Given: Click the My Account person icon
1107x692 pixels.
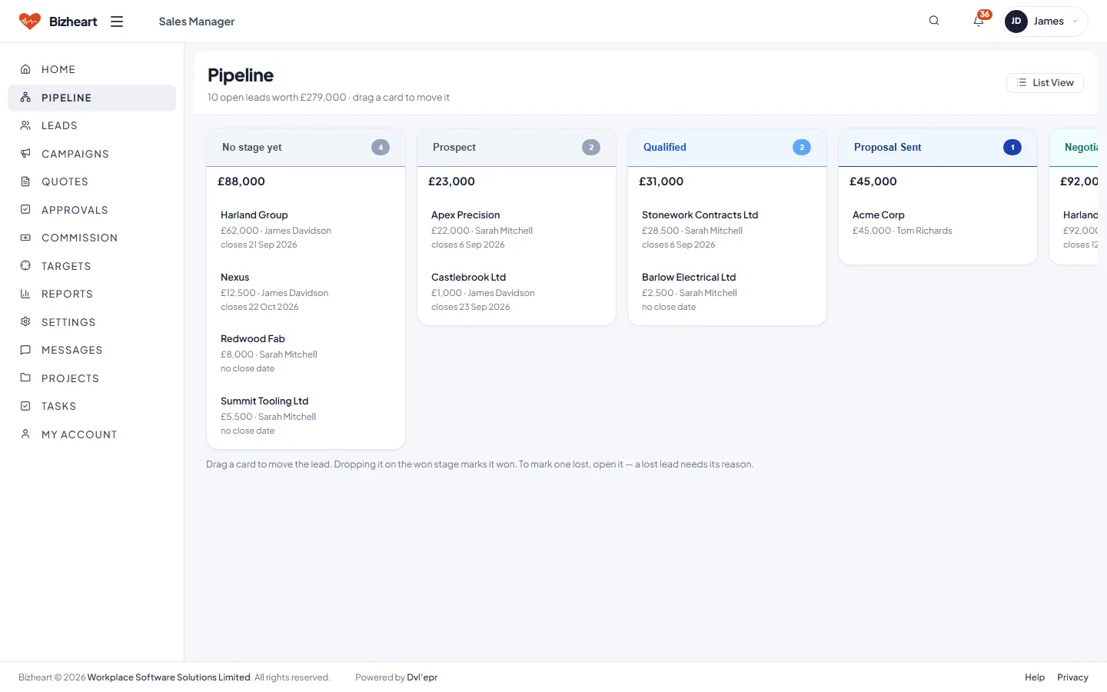Looking at the screenshot, I should (25, 434).
